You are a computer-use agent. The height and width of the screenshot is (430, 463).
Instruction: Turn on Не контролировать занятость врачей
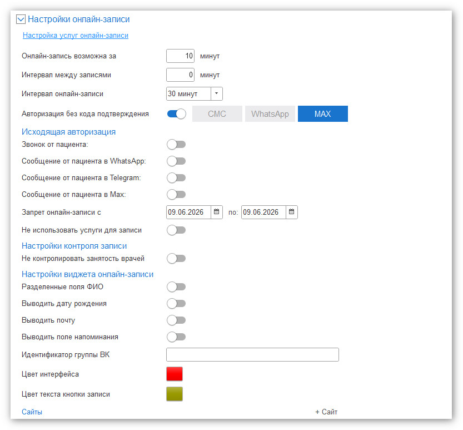click(x=176, y=259)
